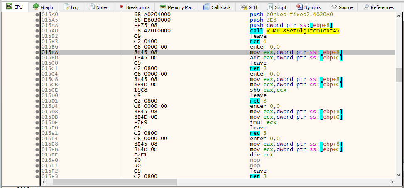The width and height of the screenshot is (404, 188).
Task: Select the adc eax instruction
Action: point(296,58)
